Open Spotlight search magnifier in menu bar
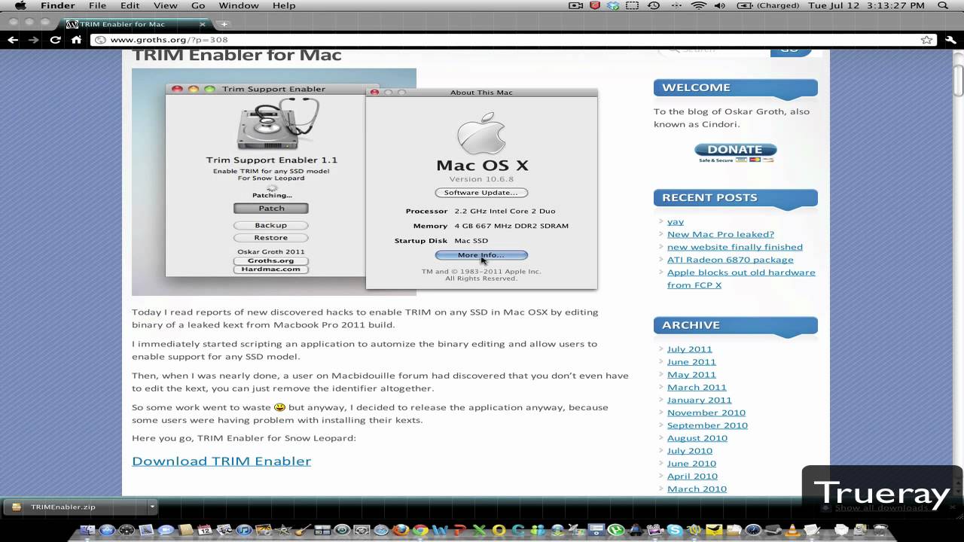Image resolution: width=964 pixels, height=542 pixels. (x=942, y=5)
